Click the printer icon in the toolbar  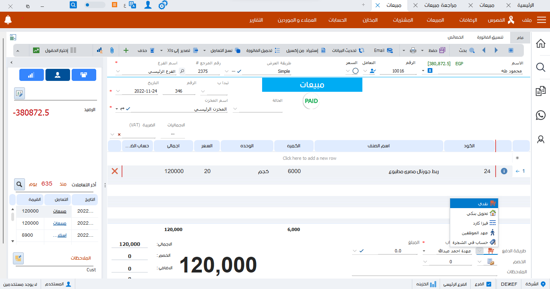pyautogui.click(x=413, y=50)
